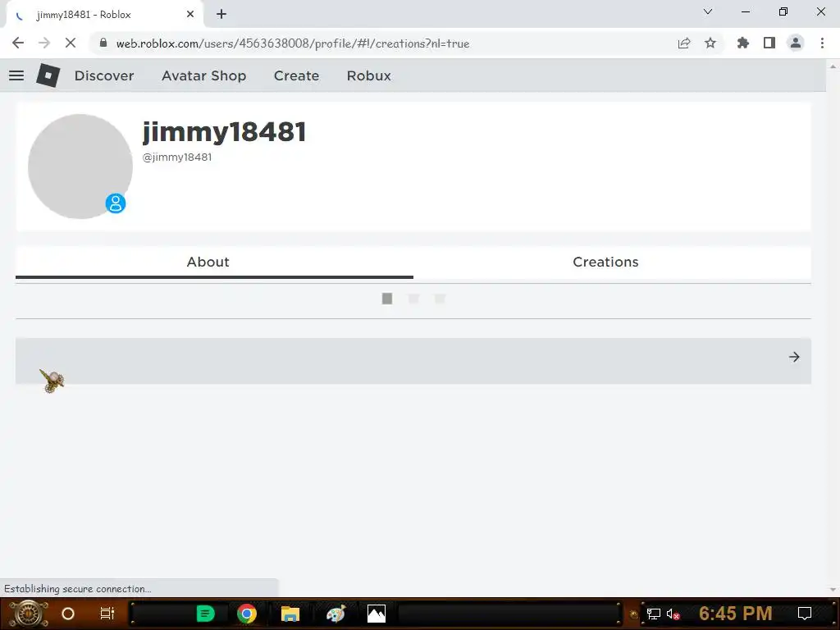Open the Robux page
840x630 pixels.
[x=368, y=75]
